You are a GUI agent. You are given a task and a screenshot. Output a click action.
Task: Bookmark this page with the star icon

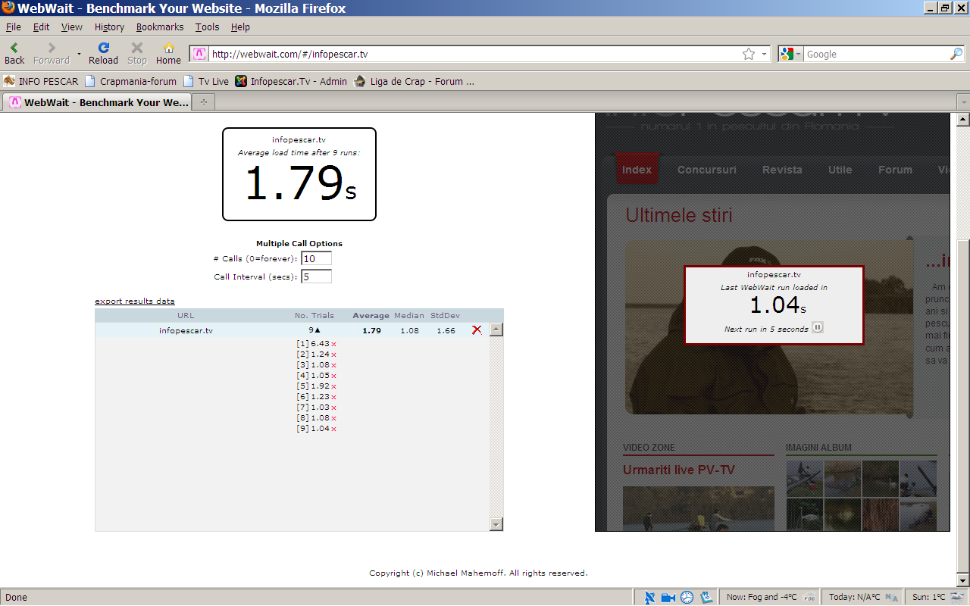(749, 54)
